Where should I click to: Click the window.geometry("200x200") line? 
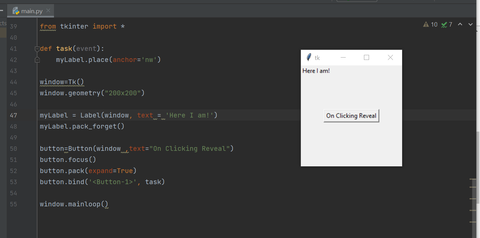tap(92, 93)
